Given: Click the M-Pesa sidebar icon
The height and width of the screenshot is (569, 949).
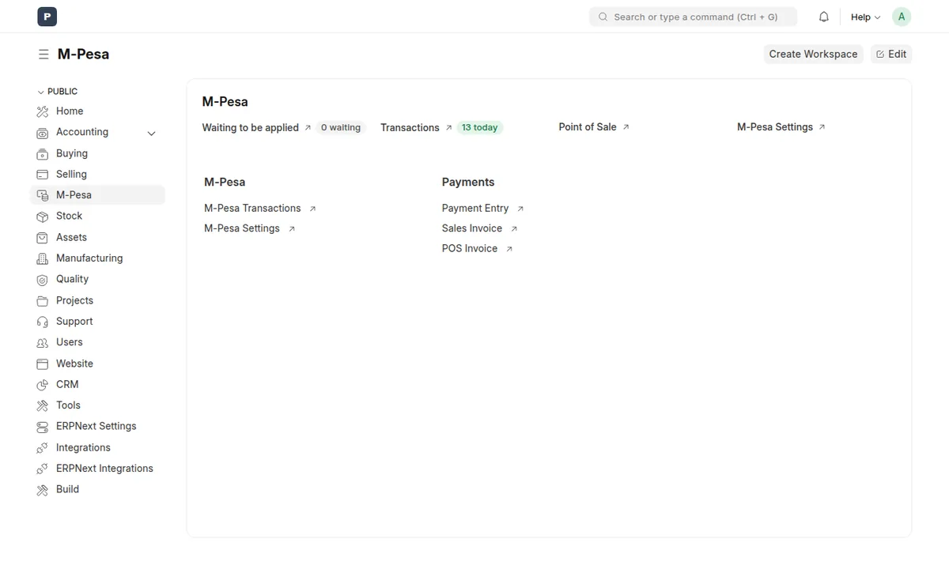Looking at the screenshot, I should point(43,195).
